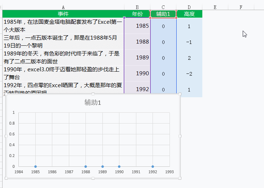This screenshot has height=188, width=264.
Task: Select 高度 cell in the 1985 row
Action: [x=189, y=26]
